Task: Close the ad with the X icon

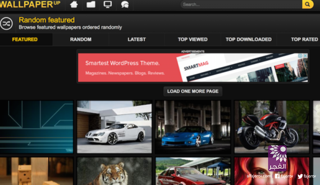Action: click(x=305, y=56)
